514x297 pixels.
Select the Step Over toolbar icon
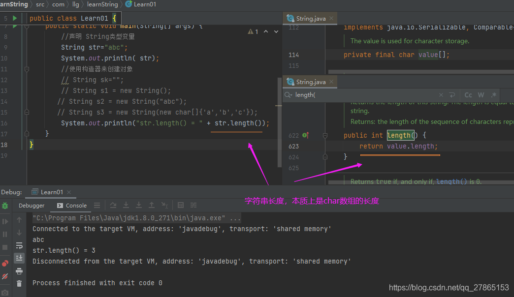(114, 205)
